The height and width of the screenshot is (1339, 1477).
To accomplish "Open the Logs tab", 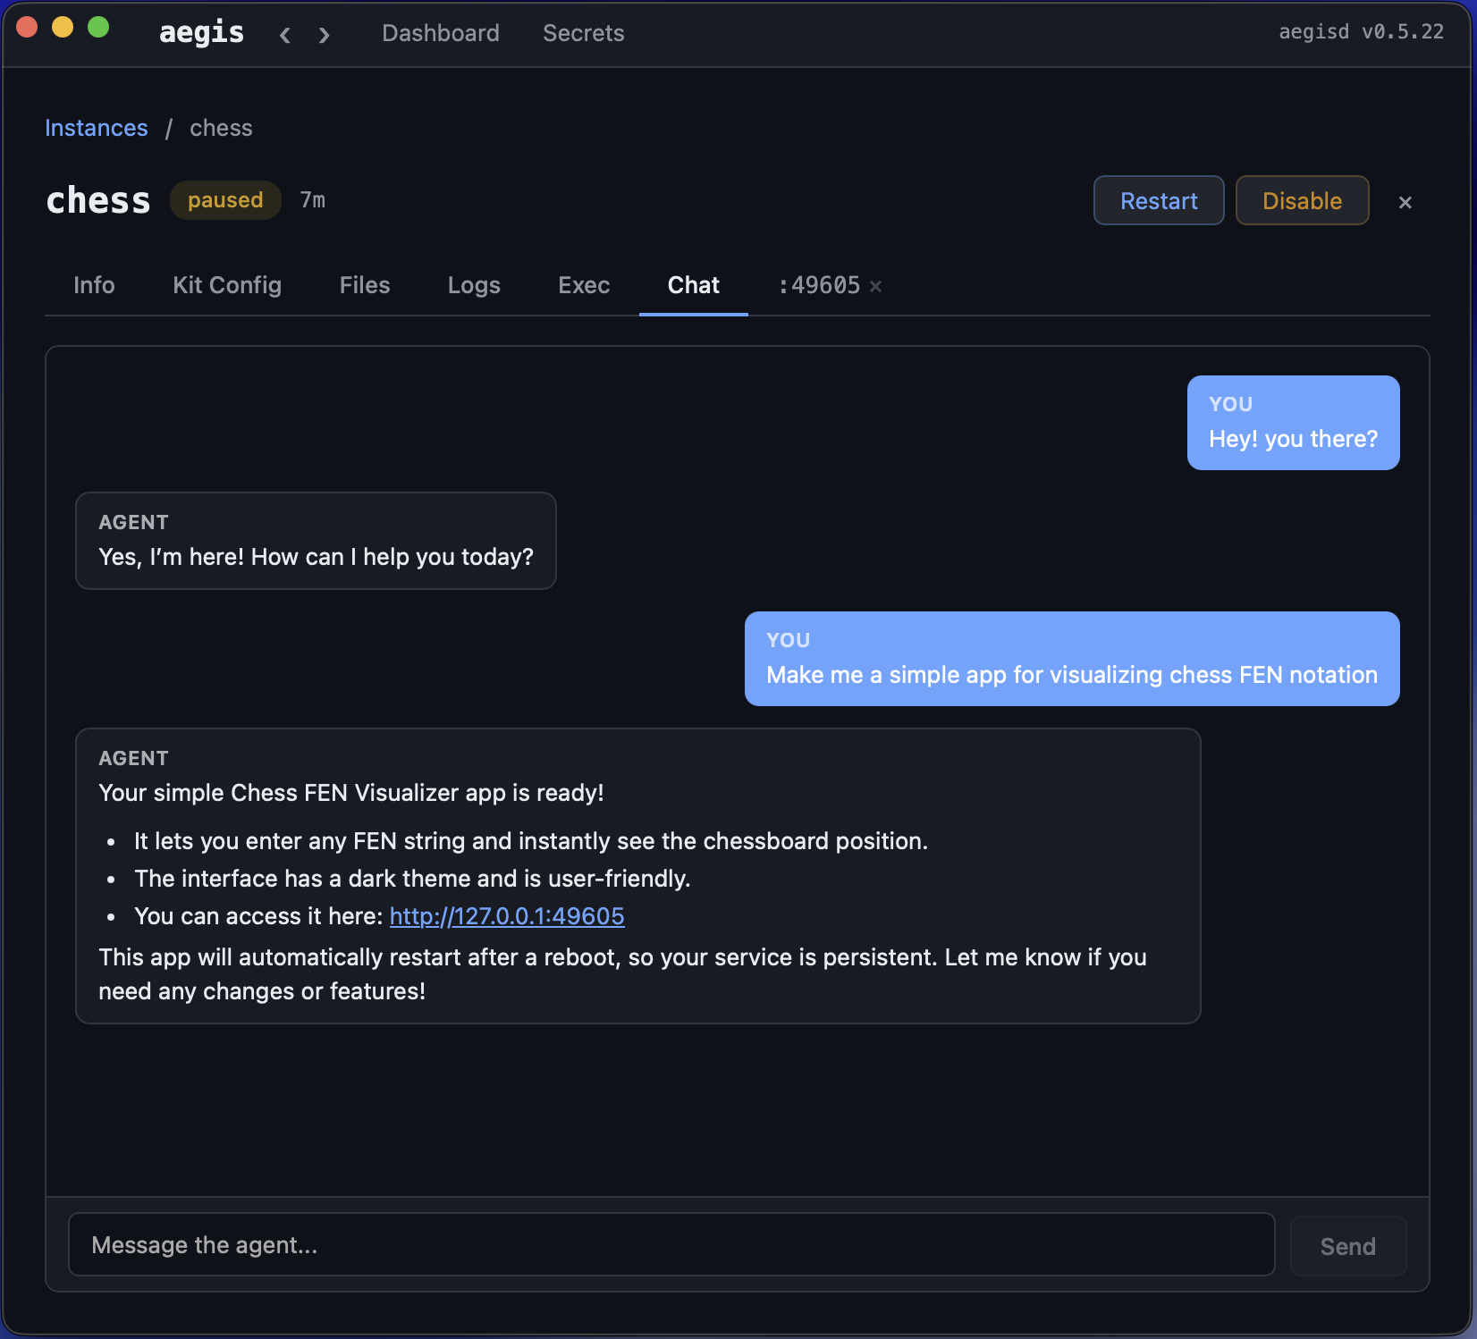I will (x=474, y=285).
